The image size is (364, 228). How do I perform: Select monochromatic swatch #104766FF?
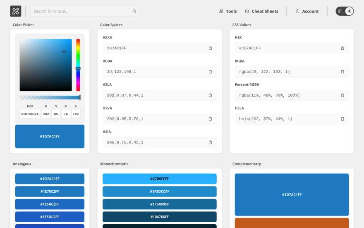point(160,216)
